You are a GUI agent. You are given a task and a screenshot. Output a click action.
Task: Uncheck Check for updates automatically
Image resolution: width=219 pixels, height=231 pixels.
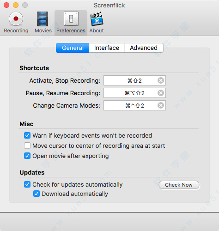coord(27,184)
